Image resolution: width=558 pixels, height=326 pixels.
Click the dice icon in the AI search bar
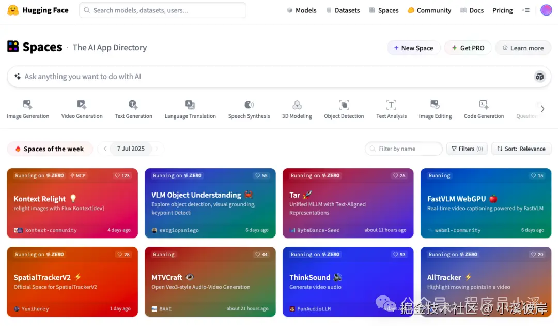[539, 77]
